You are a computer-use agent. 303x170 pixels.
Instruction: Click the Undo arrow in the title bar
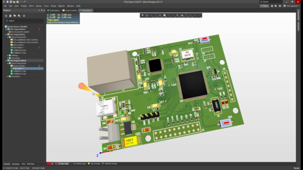[x=21, y=2]
